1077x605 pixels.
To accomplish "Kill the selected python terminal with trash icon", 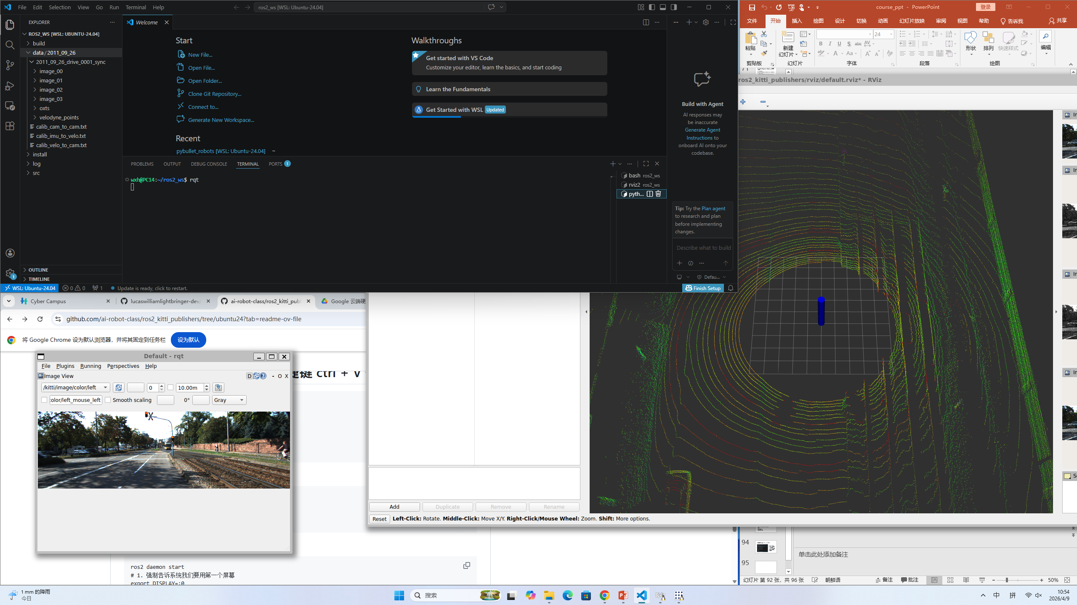I will pos(658,194).
